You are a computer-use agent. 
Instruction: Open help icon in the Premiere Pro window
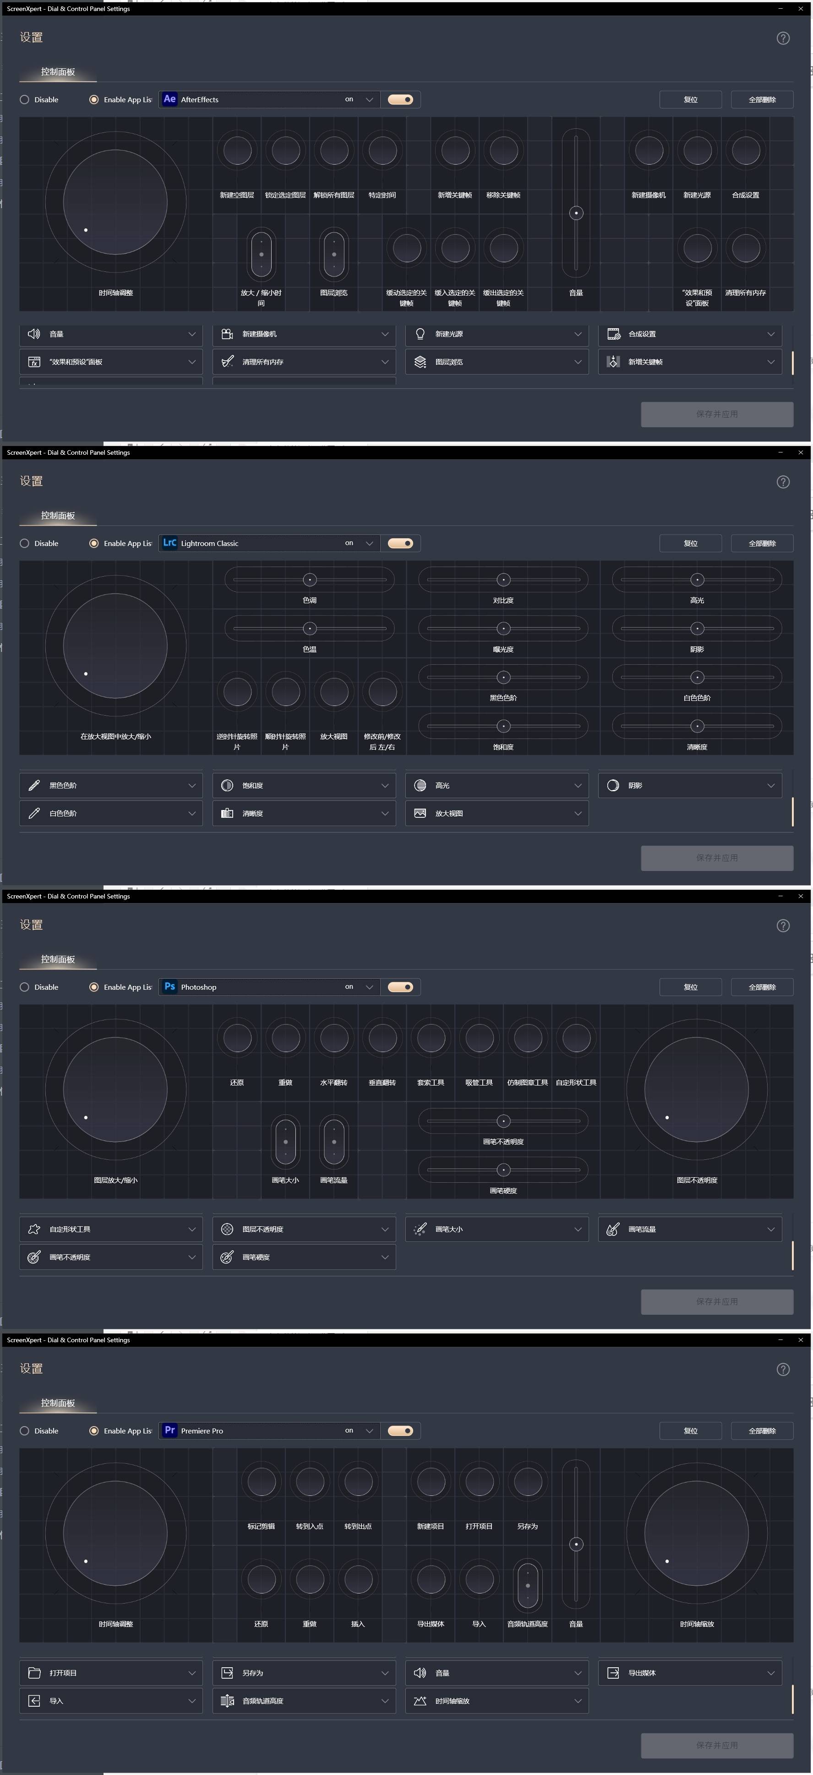tap(783, 1369)
